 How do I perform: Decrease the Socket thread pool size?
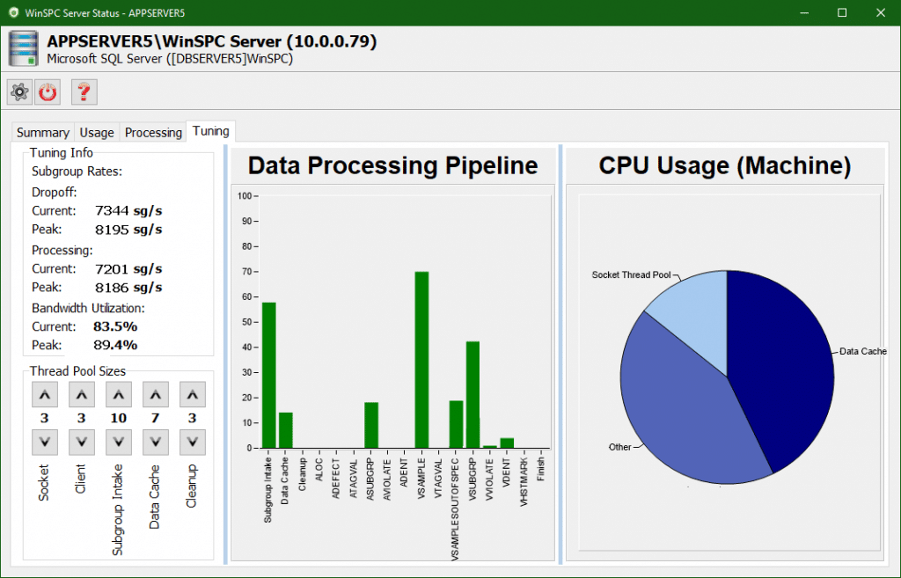coord(45,442)
